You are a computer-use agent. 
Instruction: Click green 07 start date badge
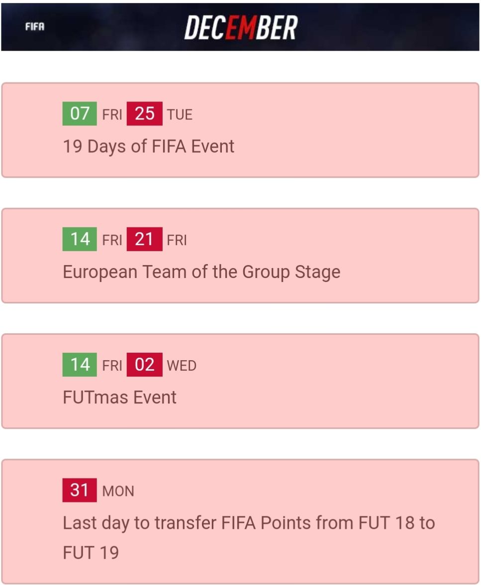pyautogui.click(x=80, y=114)
